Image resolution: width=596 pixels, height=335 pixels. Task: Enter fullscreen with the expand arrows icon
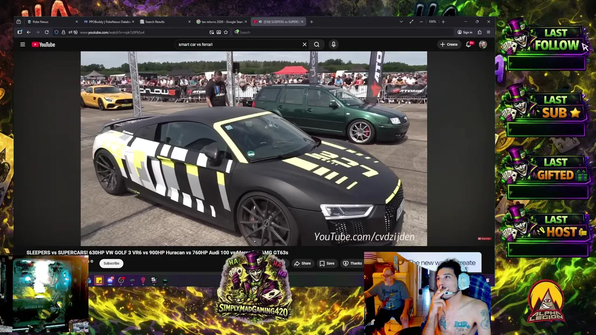[411, 21]
